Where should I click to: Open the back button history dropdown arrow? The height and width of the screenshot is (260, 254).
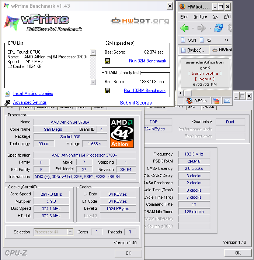(x=193, y=28)
